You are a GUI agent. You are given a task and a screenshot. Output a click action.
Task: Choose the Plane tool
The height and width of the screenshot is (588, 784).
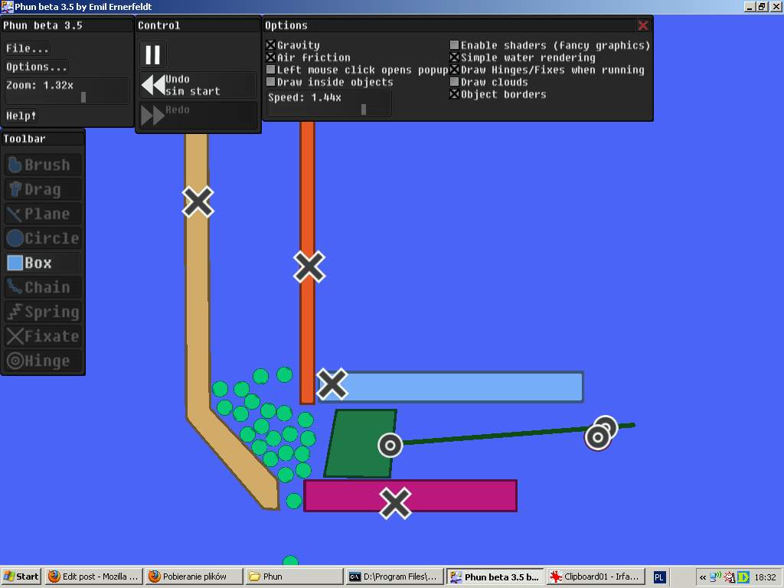coord(43,214)
